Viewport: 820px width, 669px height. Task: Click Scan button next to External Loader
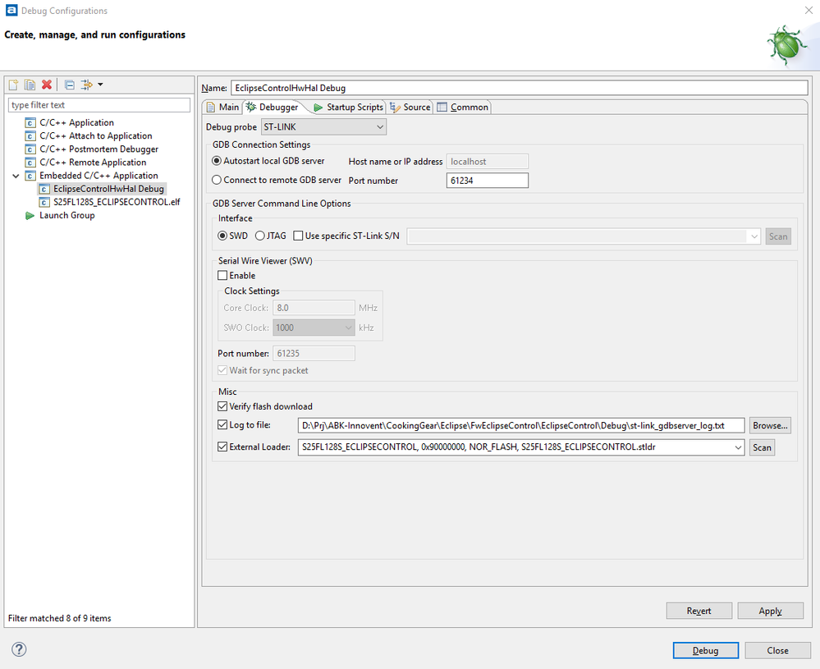coord(762,447)
